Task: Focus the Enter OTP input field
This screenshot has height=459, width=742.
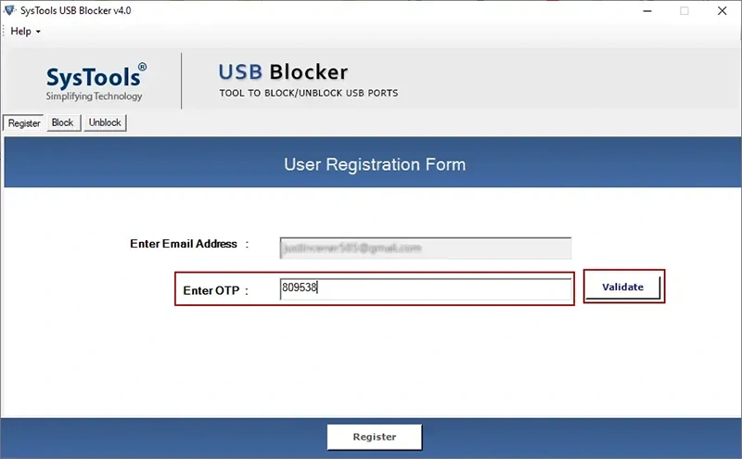Action: (426, 288)
